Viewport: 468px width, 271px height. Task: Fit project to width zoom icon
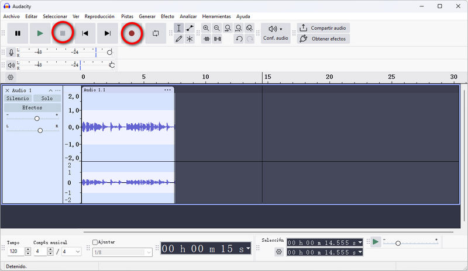click(239, 28)
